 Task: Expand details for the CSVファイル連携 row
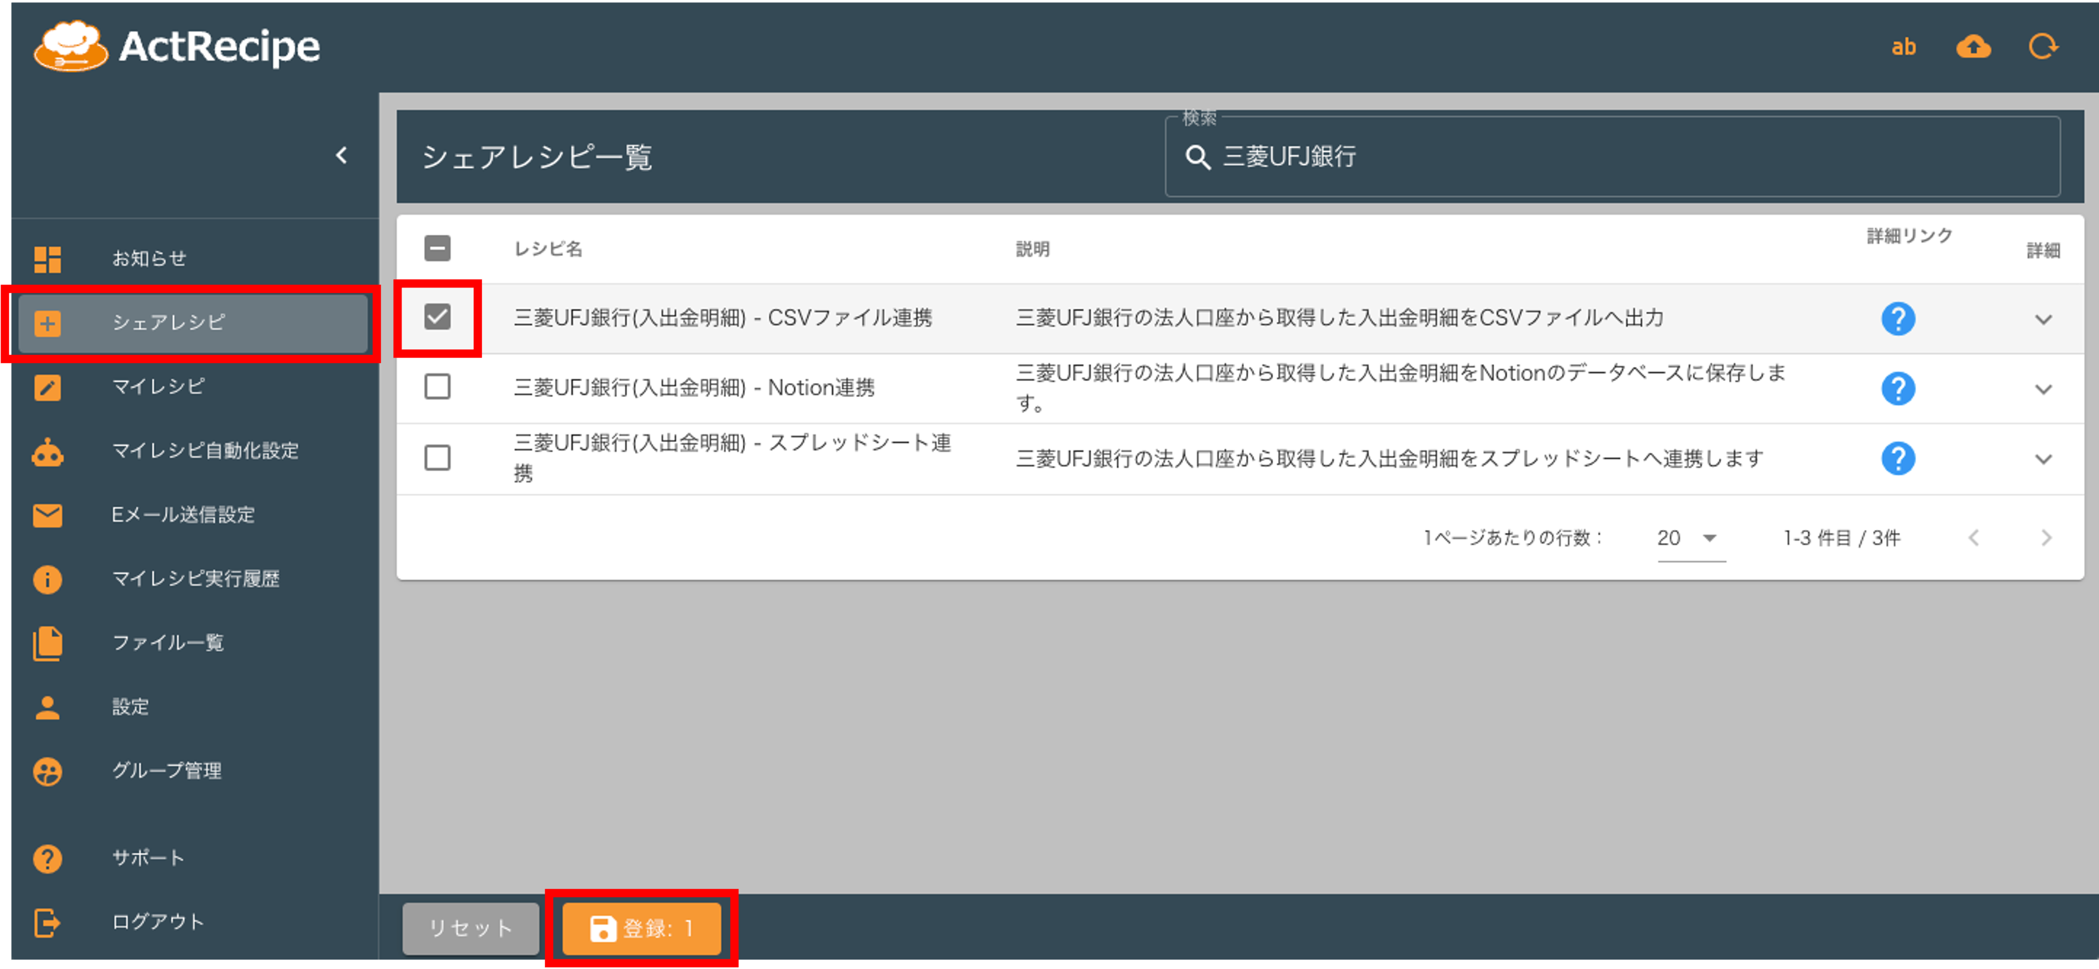pos(2044,318)
